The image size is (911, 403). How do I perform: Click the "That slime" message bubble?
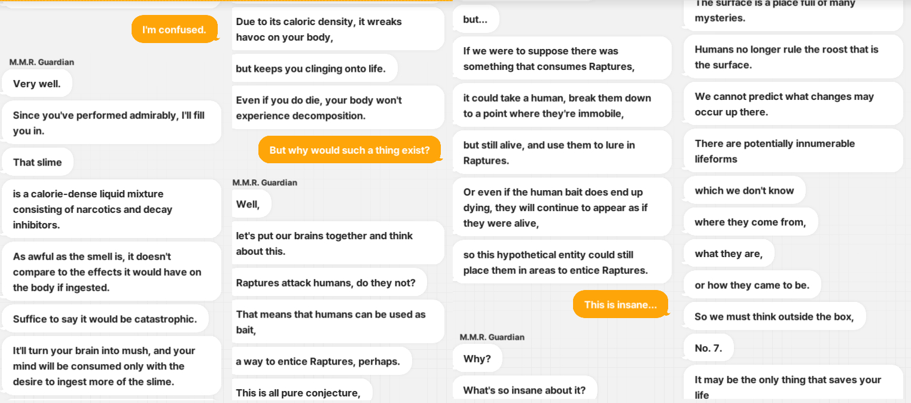point(38,162)
